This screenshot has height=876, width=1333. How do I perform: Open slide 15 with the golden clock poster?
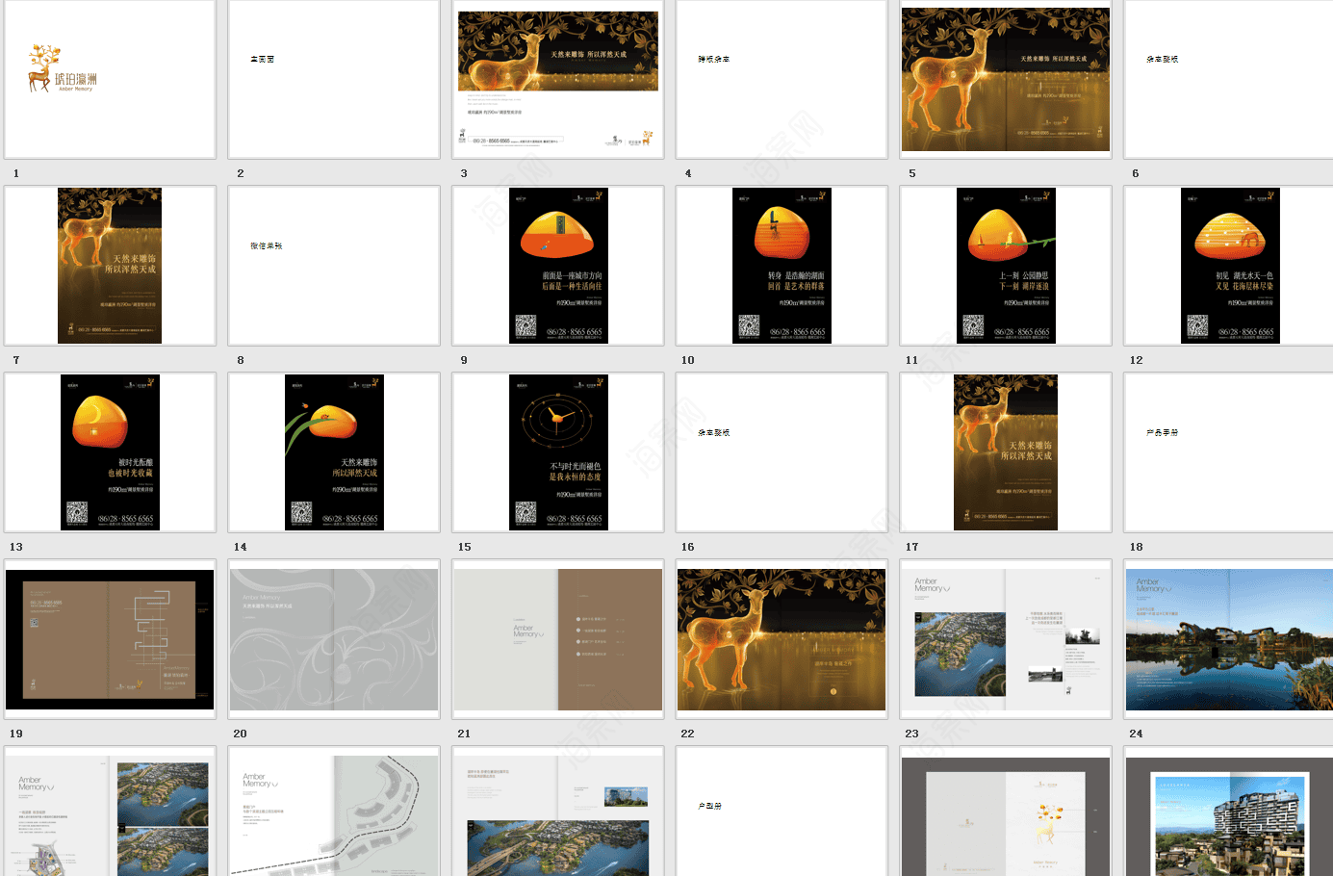click(558, 452)
